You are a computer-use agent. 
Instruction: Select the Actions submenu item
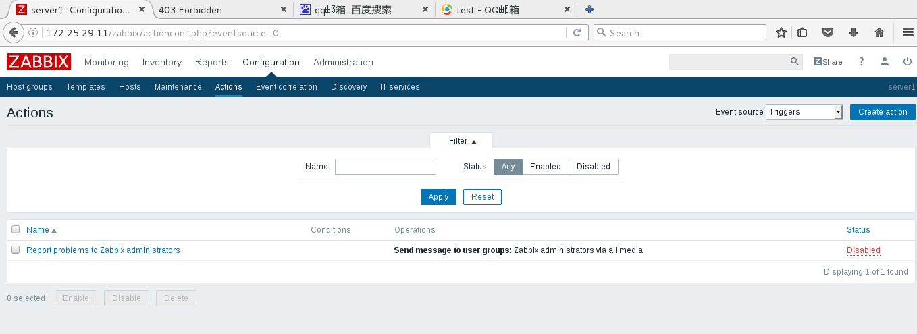pos(229,87)
